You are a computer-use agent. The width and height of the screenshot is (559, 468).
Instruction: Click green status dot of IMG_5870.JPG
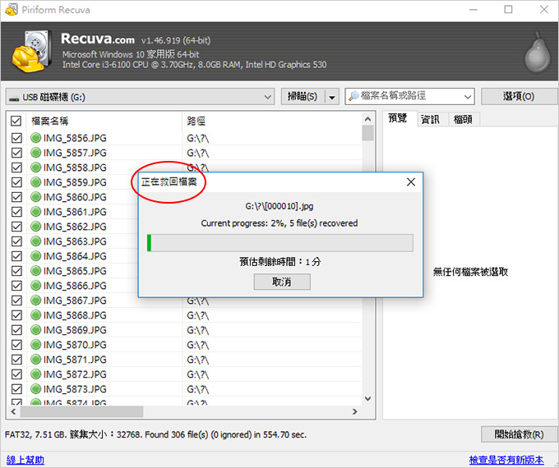pos(35,345)
